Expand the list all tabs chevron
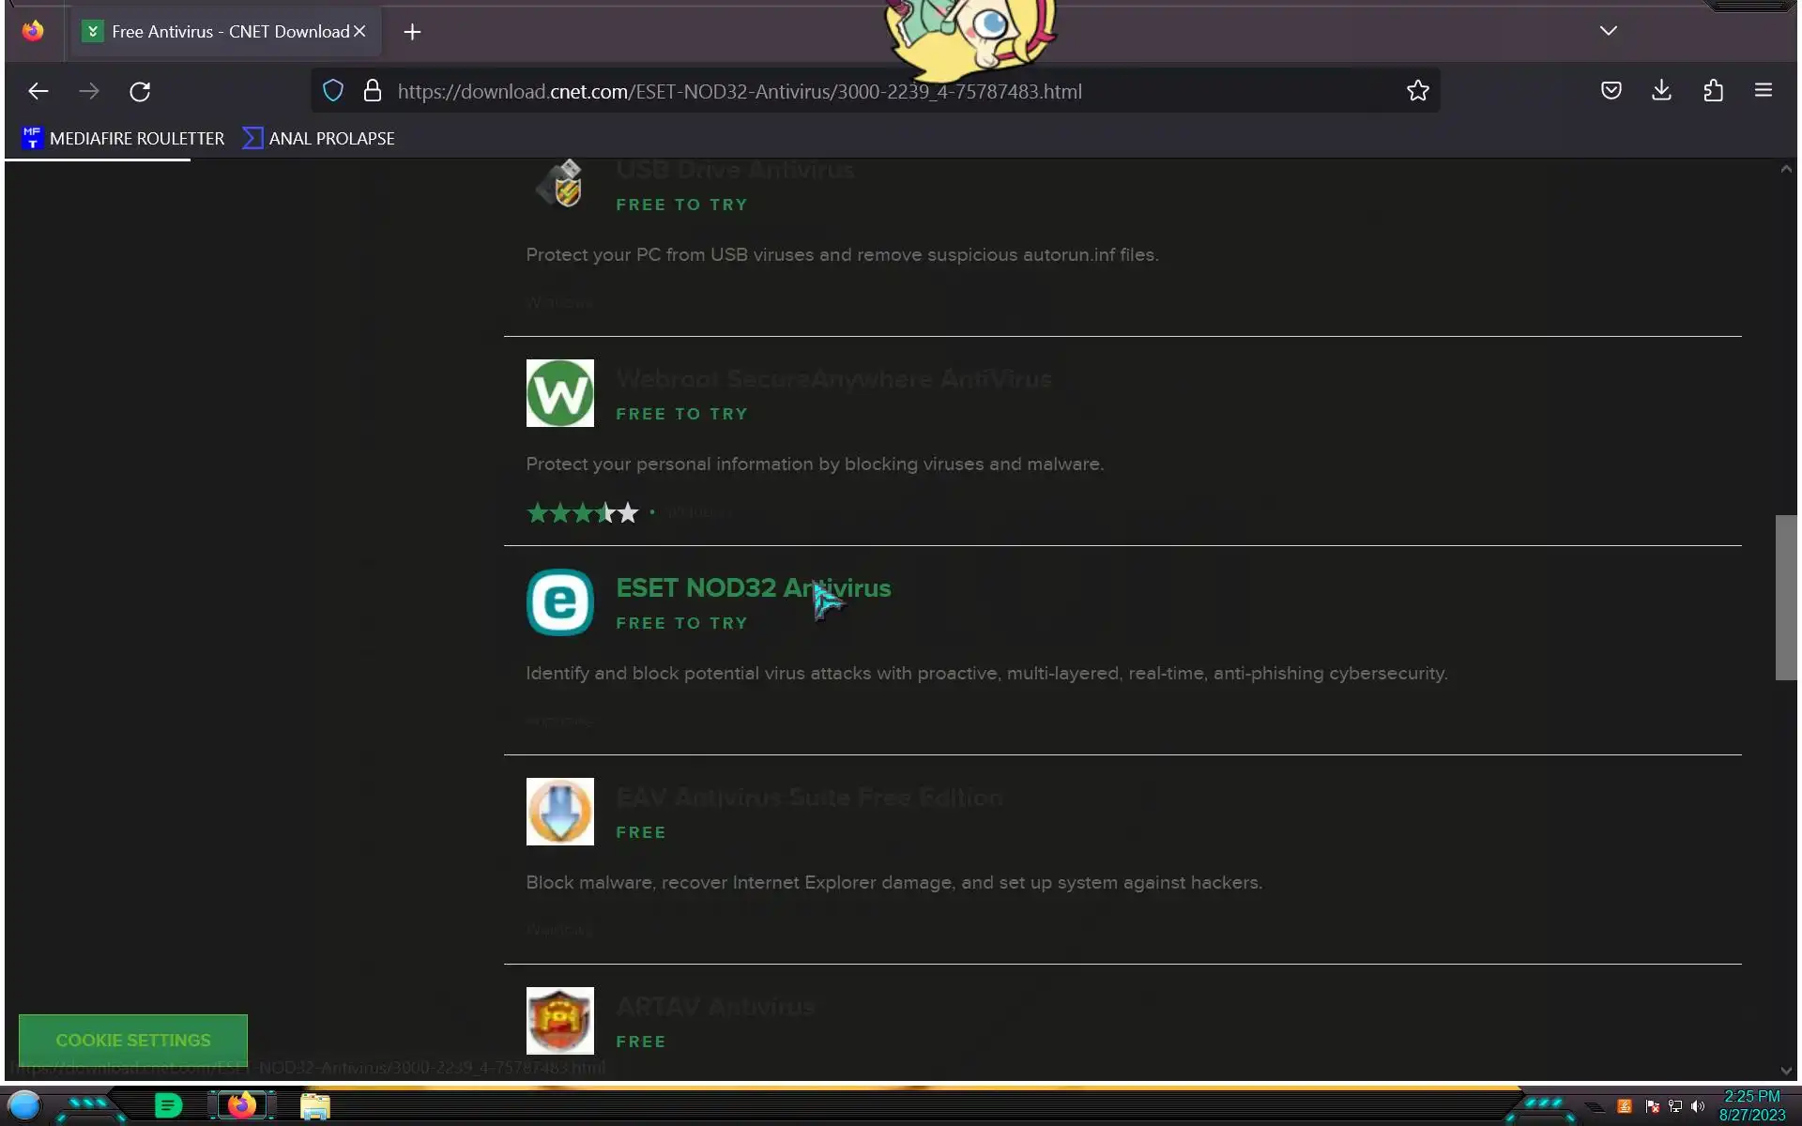The image size is (1802, 1126). pos(1608,31)
